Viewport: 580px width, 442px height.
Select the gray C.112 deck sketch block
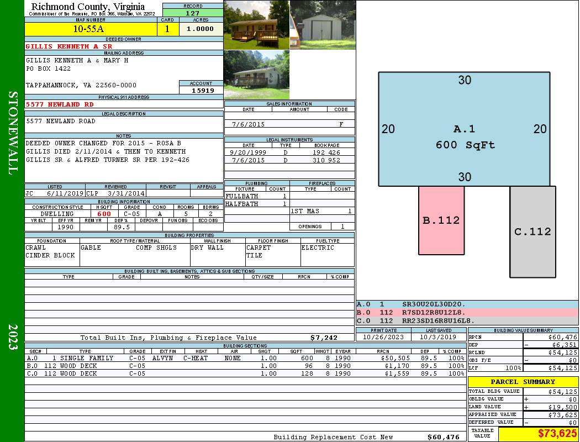click(x=532, y=231)
